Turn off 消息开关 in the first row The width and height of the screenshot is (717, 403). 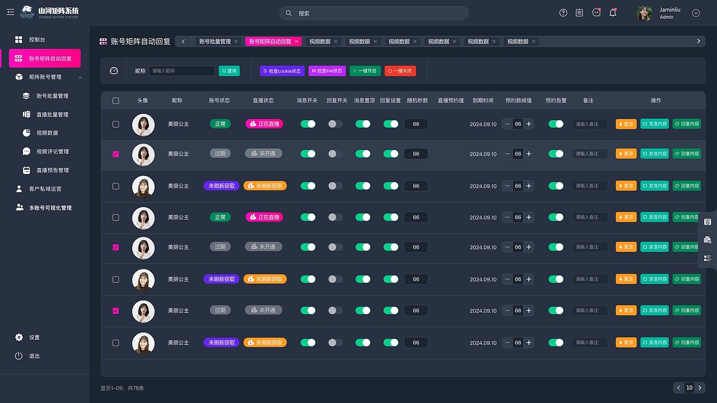(x=308, y=124)
